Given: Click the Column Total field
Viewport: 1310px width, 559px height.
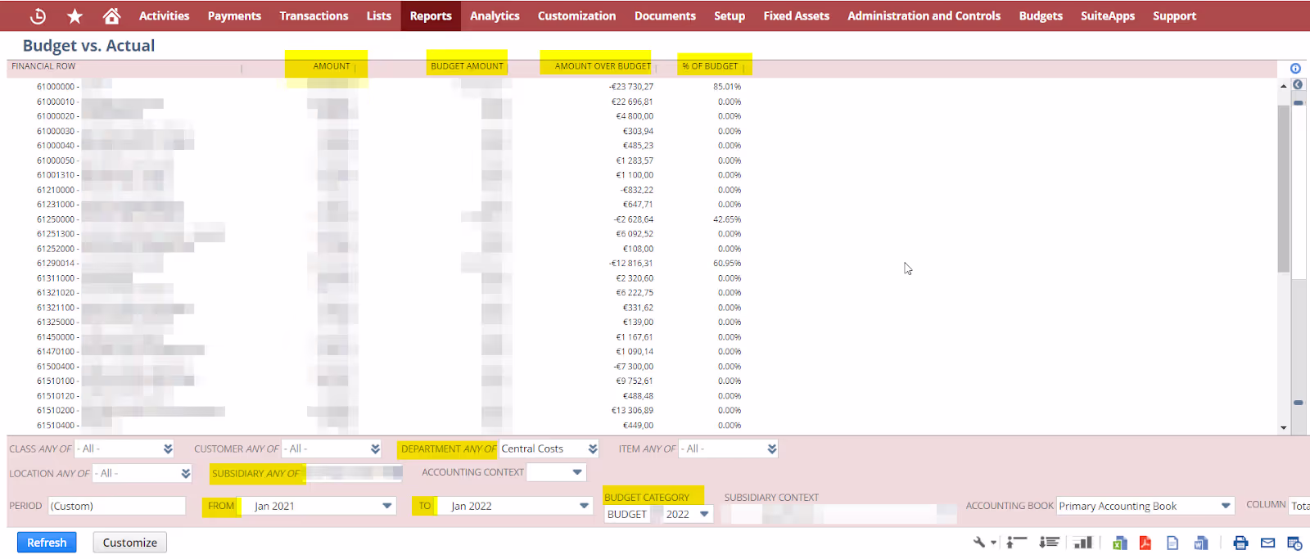Looking at the screenshot, I should 1300,506.
